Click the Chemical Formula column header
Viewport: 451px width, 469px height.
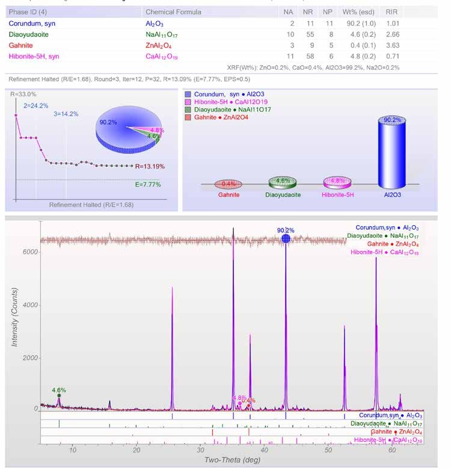(x=173, y=12)
